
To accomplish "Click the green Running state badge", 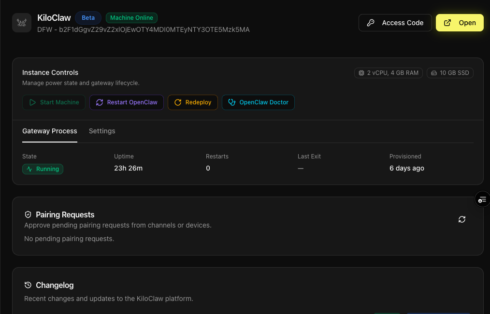I will point(43,169).
